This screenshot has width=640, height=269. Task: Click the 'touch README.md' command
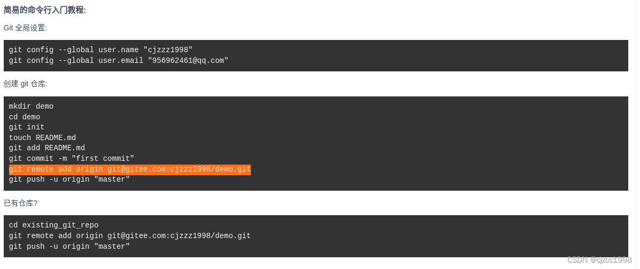pyautogui.click(x=43, y=138)
